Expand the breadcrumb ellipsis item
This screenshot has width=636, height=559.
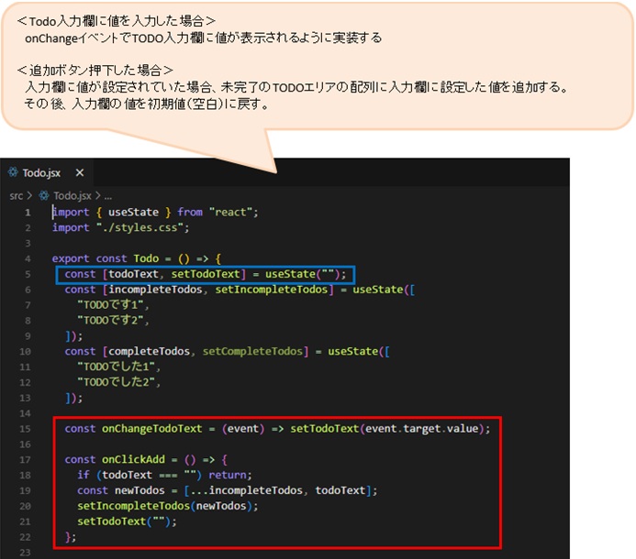pos(108,197)
